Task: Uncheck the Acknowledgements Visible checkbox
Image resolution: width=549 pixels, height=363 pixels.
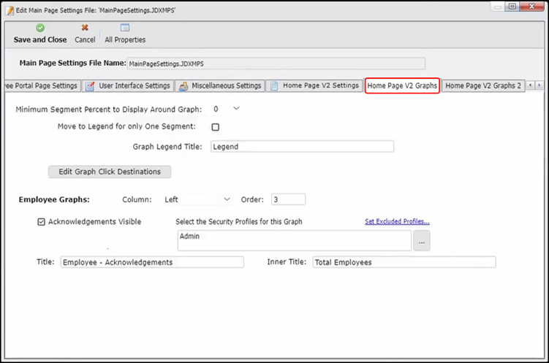Action: point(42,222)
